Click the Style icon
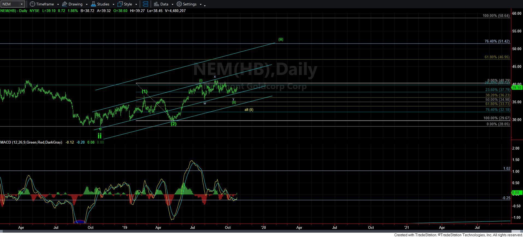 pos(120,4)
